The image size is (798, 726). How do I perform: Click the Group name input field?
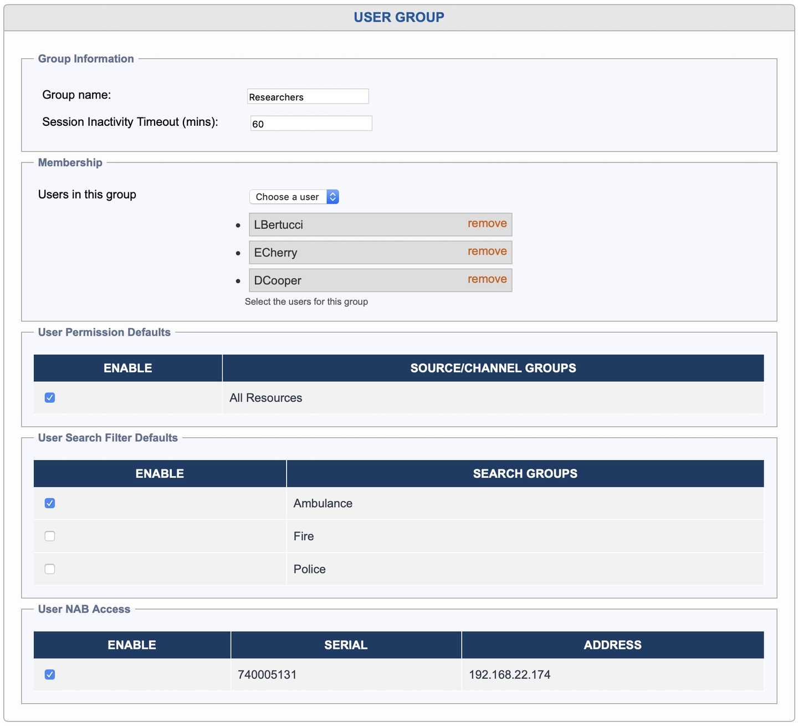[308, 96]
